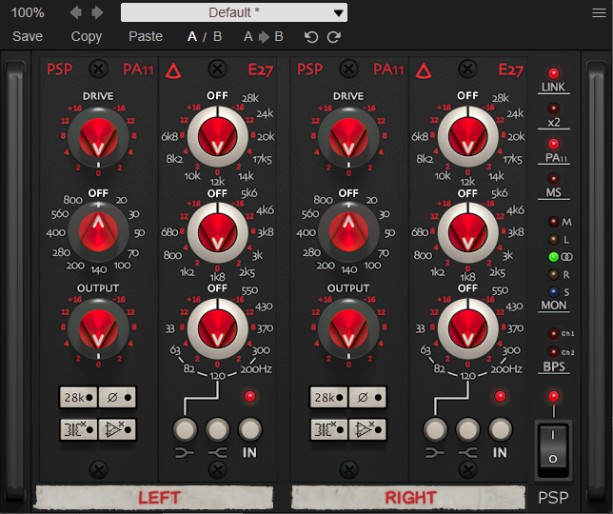Toggle Ch2 bypass LED
The image size is (613, 514).
[x=553, y=352]
